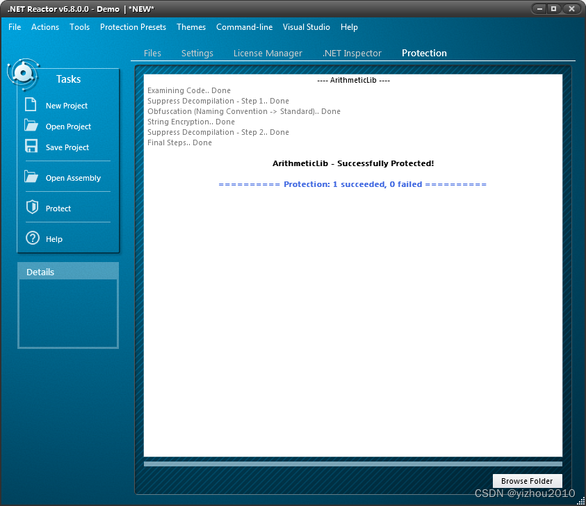
Task: Select the Protection tab
Action: (x=424, y=53)
